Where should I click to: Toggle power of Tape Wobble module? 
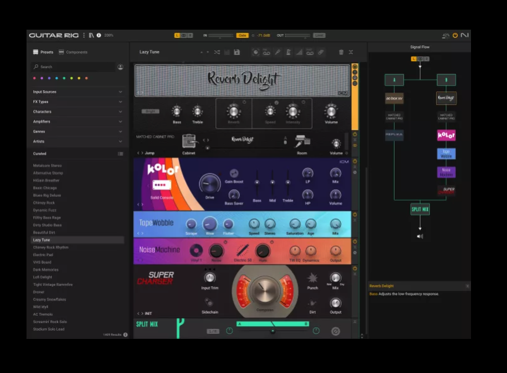[355, 215]
